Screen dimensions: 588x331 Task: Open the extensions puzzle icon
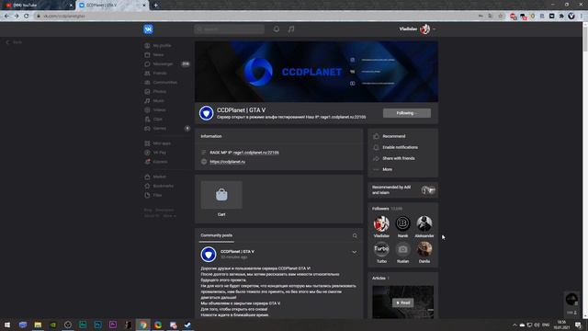(x=561, y=17)
